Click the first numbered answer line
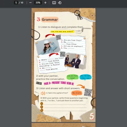127x127 pixels. pos(64,104)
